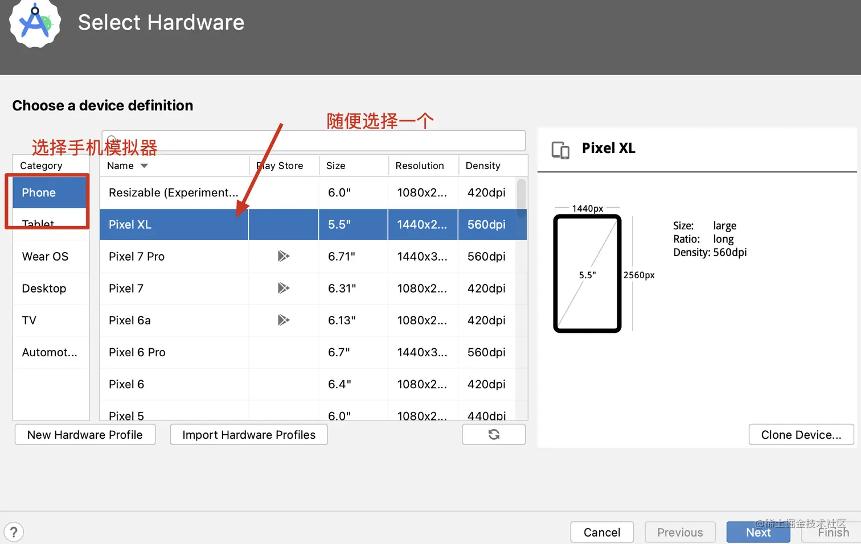Screen dimensions: 861x544
Task: Click the Resolution column header
Action: click(424, 166)
